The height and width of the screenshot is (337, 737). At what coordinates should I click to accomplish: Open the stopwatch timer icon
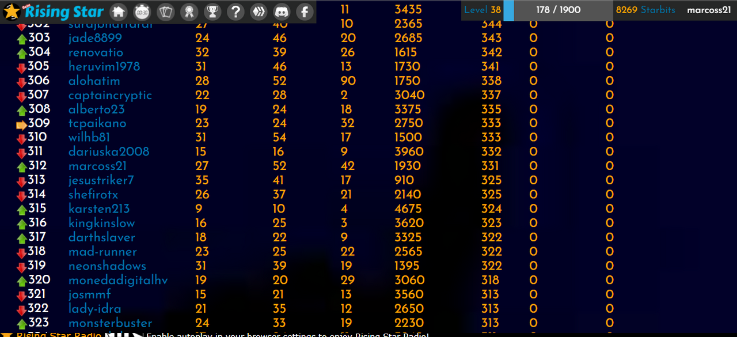tap(142, 11)
